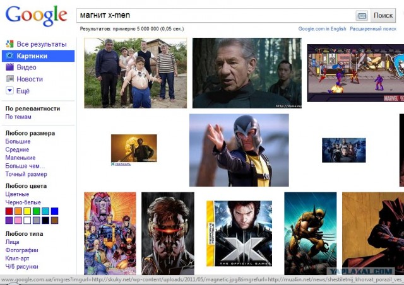
Task: Open the yellow-suit Wolverine claws artwork
Action: (310, 233)
